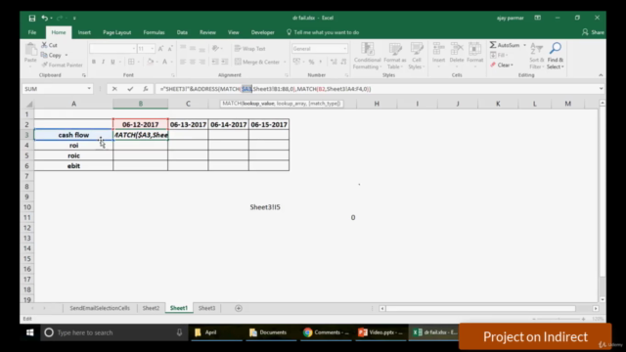Image resolution: width=626 pixels, height=352 pixels.
Task: Open the Sheet3 worksheet tab
Action: [x=206, y=308]
